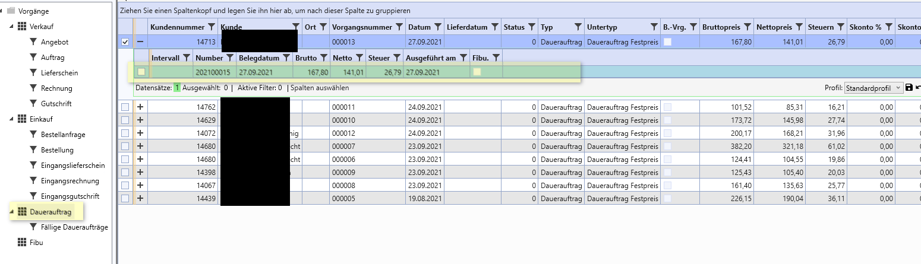Screen dimensions: 921x264
Task: Select the checkbox of sub-row 202100015
Action: pos(141,72)
